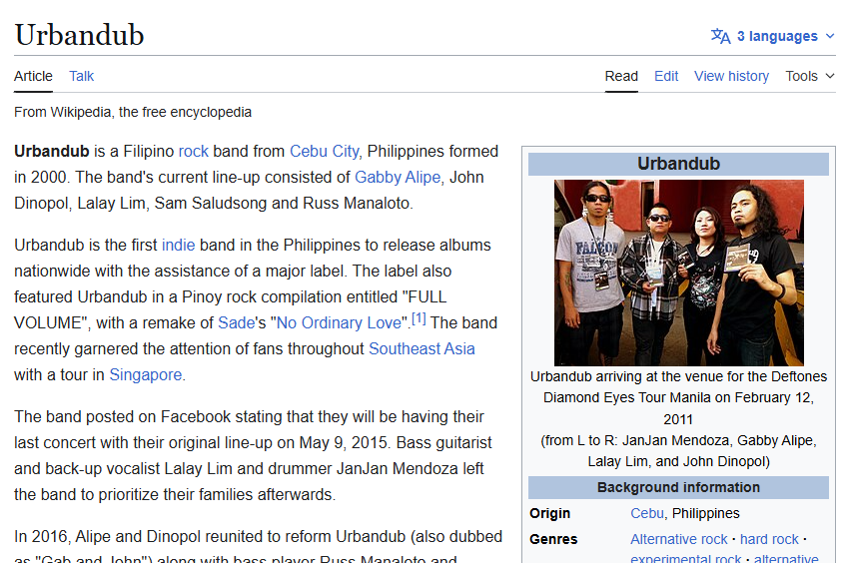Follow the No Ordinary Love link
This screenshot has height=563, width=843.
click(339, 322)
